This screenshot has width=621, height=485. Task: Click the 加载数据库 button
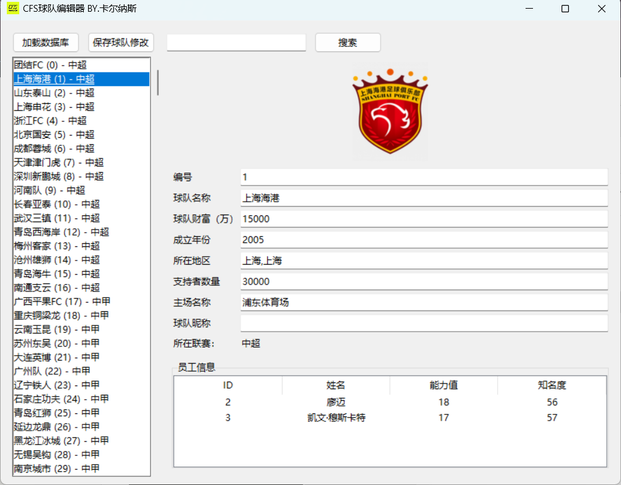tap(45, 42)
